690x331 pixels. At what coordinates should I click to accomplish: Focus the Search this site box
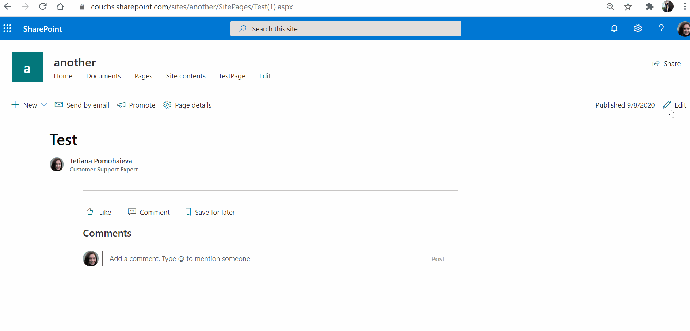[x=346, y=29]
